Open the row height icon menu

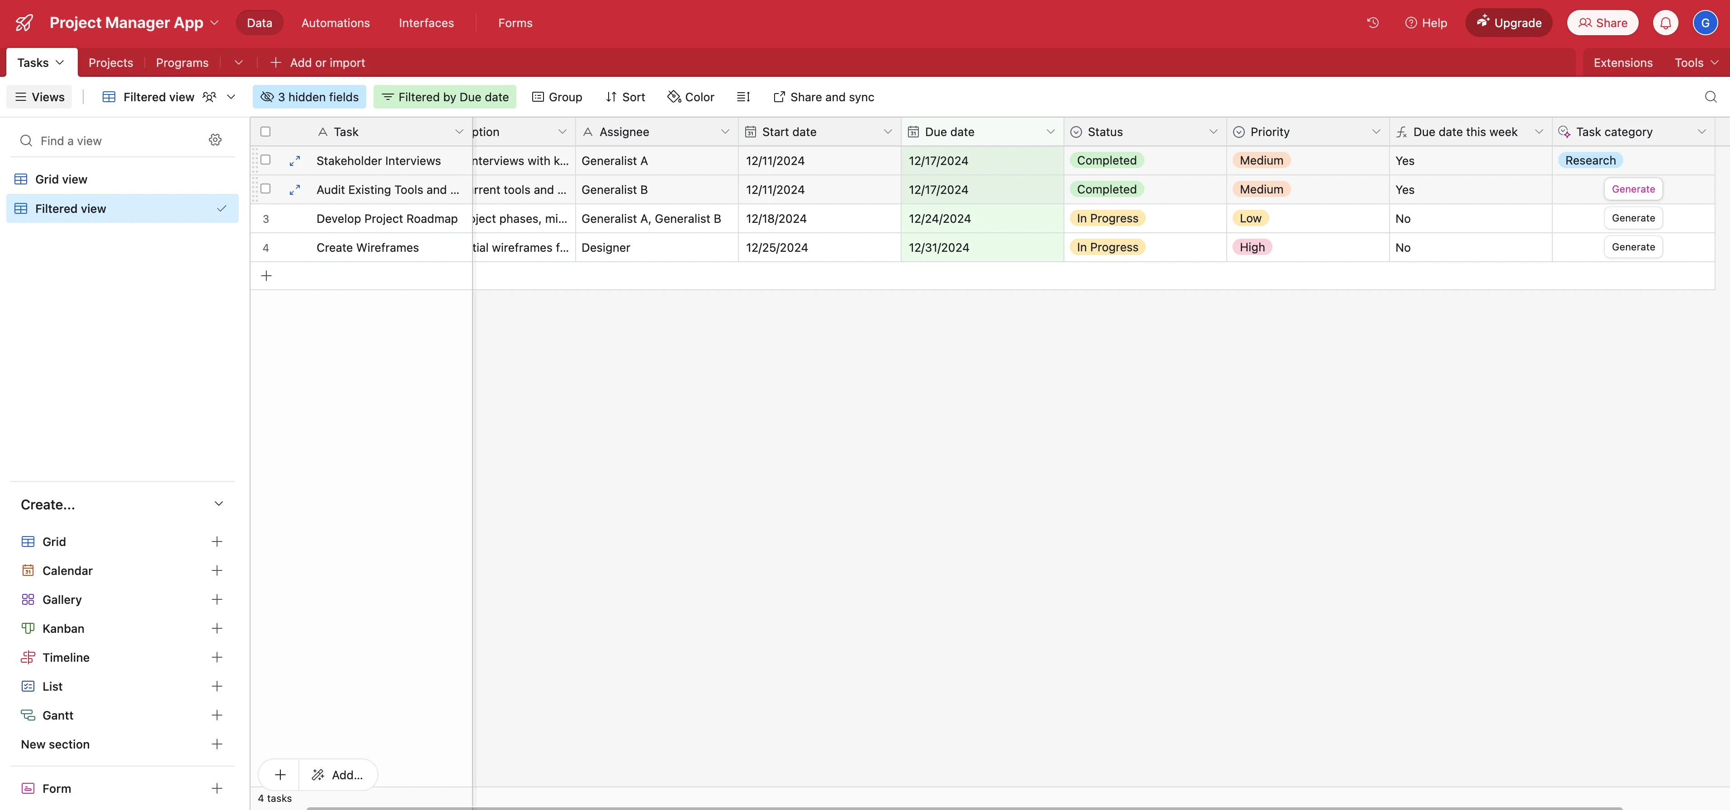point(743,97)
